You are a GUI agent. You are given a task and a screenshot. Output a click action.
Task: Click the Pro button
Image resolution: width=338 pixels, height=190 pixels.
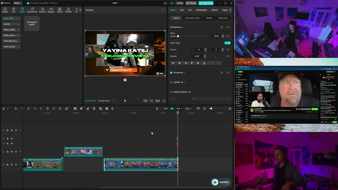pos(180,3)
